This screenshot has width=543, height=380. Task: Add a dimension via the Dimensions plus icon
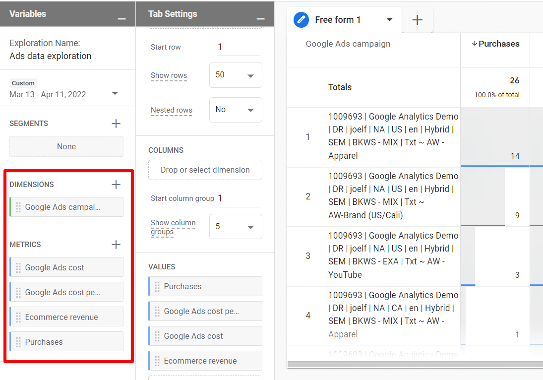[116, 184]
